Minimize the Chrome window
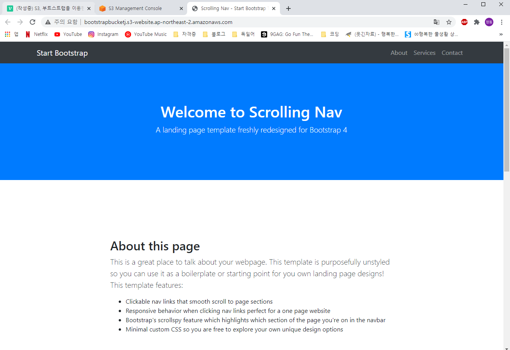The height and width of the screenshot is (350, 510). pyautogui.click(x=466, y=5)
